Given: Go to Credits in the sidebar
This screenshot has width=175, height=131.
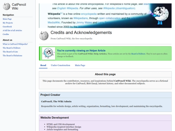Looking at the screenshot, I should 6,34.
